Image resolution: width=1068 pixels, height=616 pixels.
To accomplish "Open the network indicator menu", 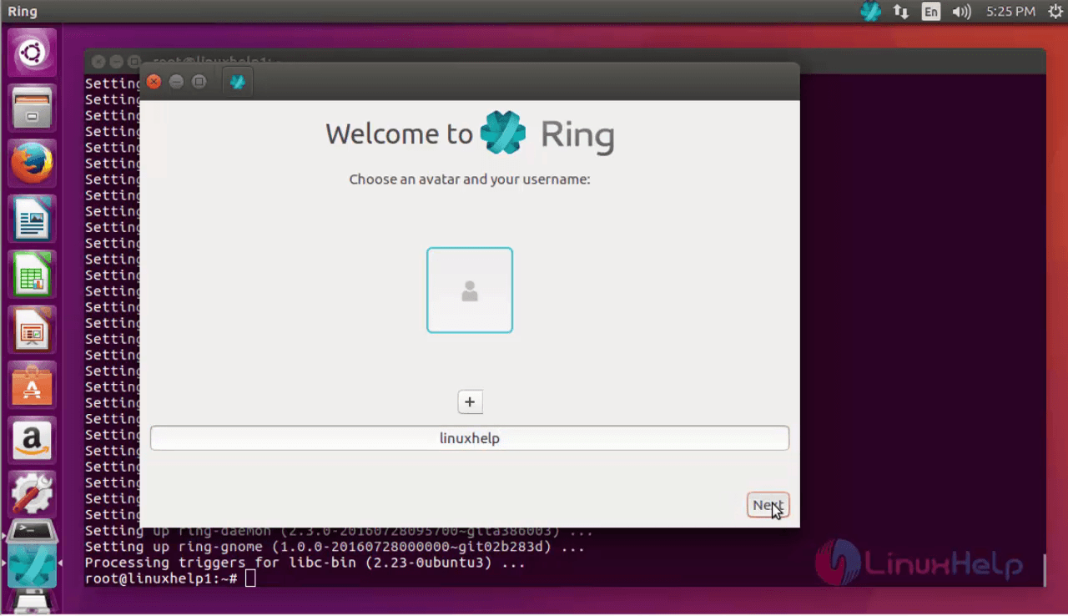I will pos(901,12).
